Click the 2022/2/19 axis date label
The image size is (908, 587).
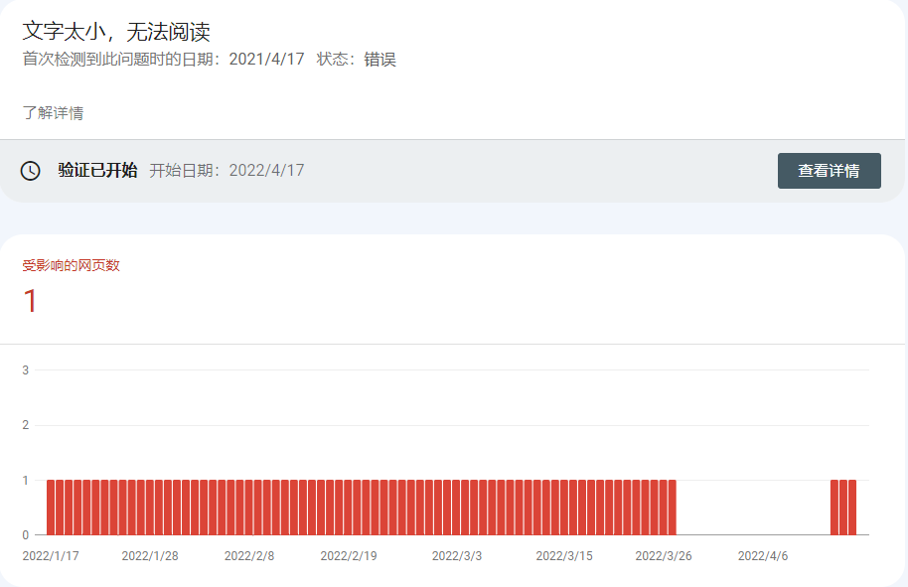click(349, 556)
